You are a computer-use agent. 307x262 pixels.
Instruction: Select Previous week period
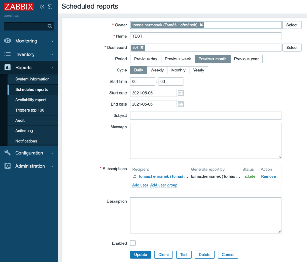click(178, 59)
